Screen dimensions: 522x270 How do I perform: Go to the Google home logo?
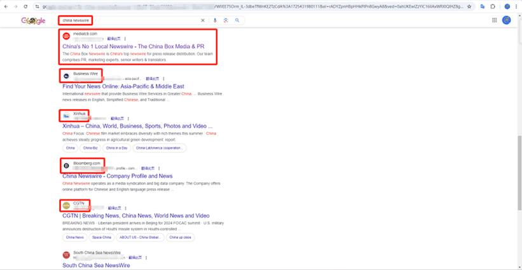coord(33,20)
